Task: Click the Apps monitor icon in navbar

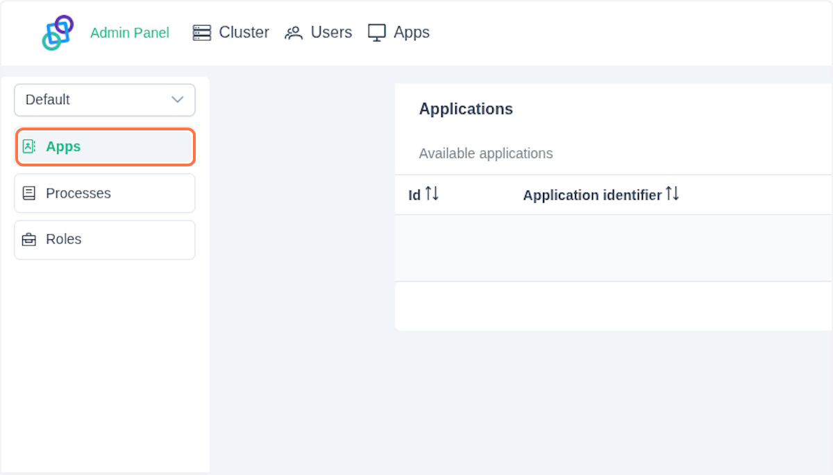Action: (x=376, y=32)
